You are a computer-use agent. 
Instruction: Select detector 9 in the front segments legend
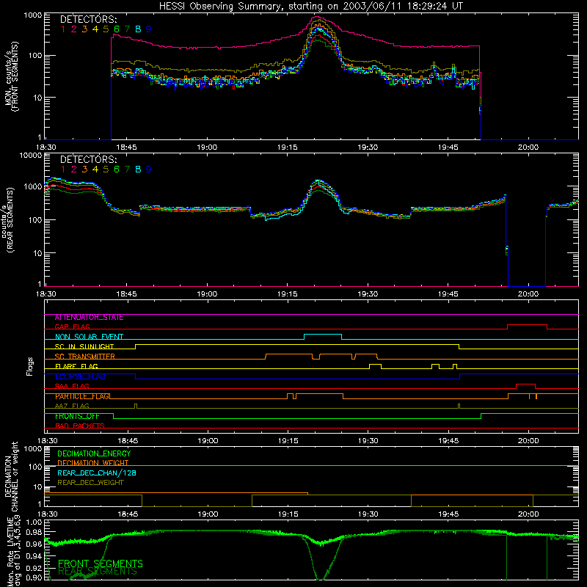(149, 29)
